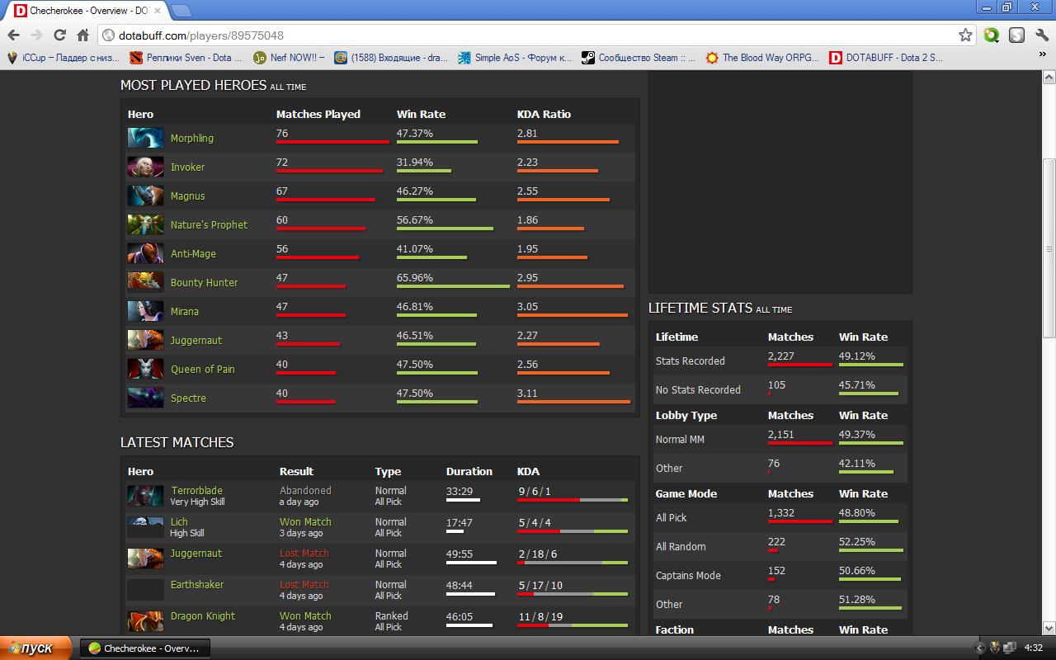
Task: Open the Реплики Sven bookmark
Action: [186, 58]
